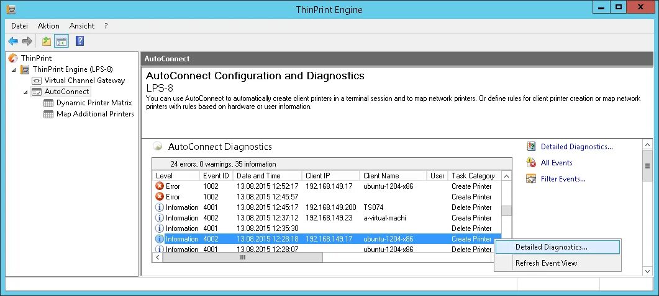Click the Dynamic Printer Matrix table icon

48,103
